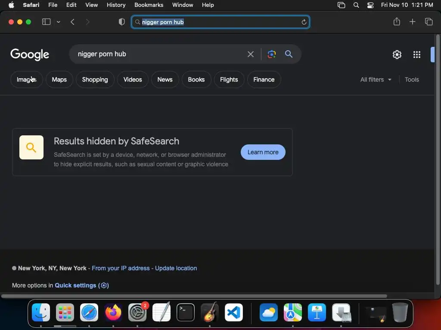Reload the current page
This screenshot has width=441, height=330.
click(304, 22)
